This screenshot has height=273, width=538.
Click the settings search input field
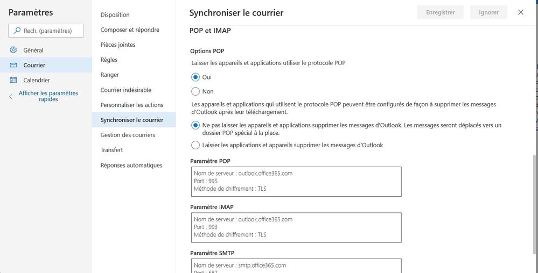pyautogui.click(x=51, y=31)
